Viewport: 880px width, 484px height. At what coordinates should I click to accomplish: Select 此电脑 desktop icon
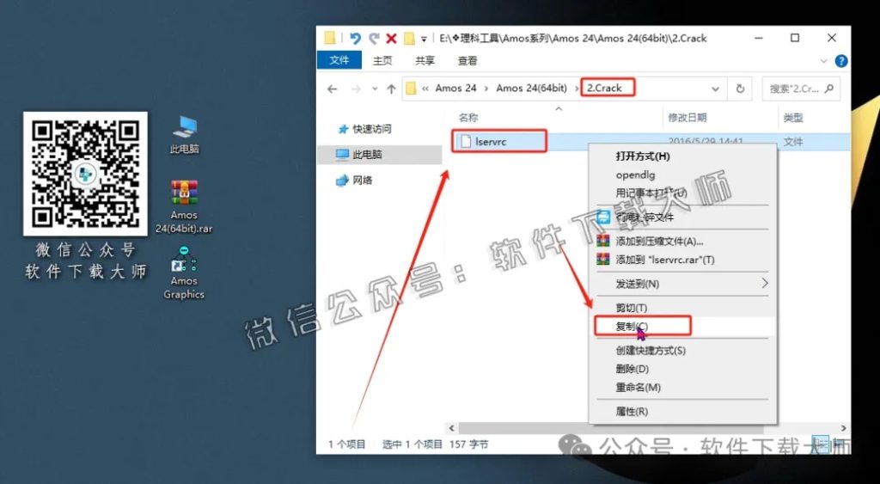click(x=184, y=135)
